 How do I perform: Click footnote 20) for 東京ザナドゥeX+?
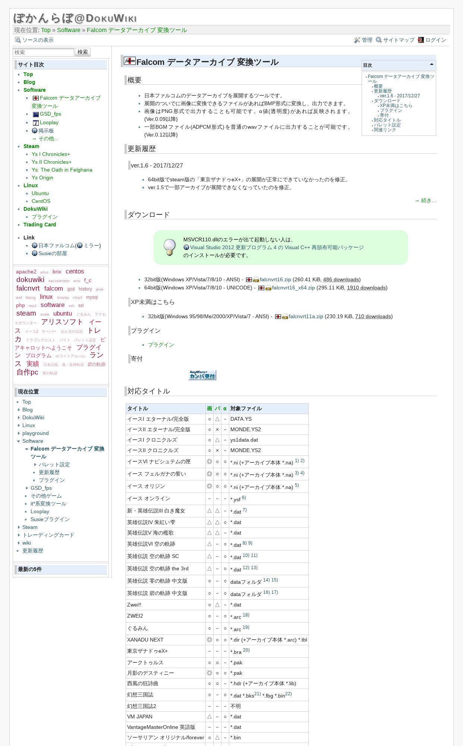tap(246, 650)
